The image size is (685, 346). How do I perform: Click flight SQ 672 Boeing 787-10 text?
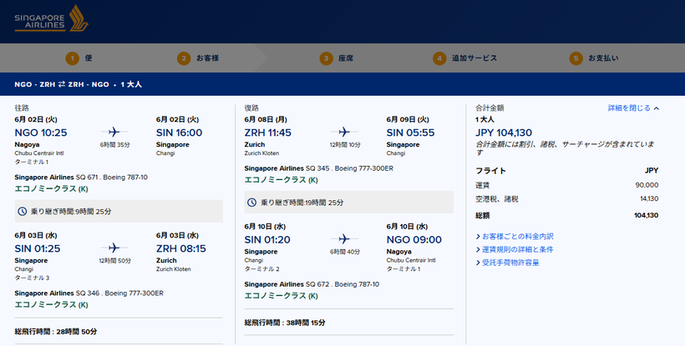[x=312, y=284]
